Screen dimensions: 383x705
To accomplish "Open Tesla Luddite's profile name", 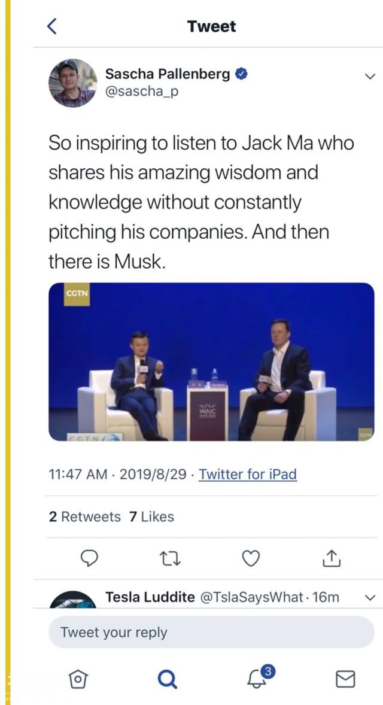I will point(150,597).
